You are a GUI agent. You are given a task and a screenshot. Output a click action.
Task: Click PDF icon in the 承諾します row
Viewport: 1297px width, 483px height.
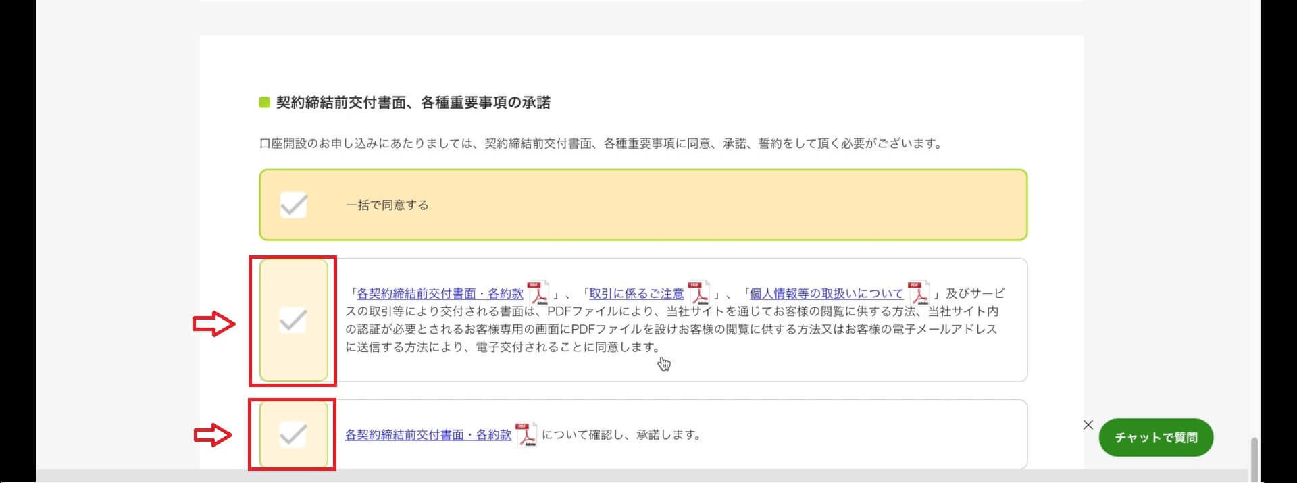pyautogui.click(x=526, y=435)
